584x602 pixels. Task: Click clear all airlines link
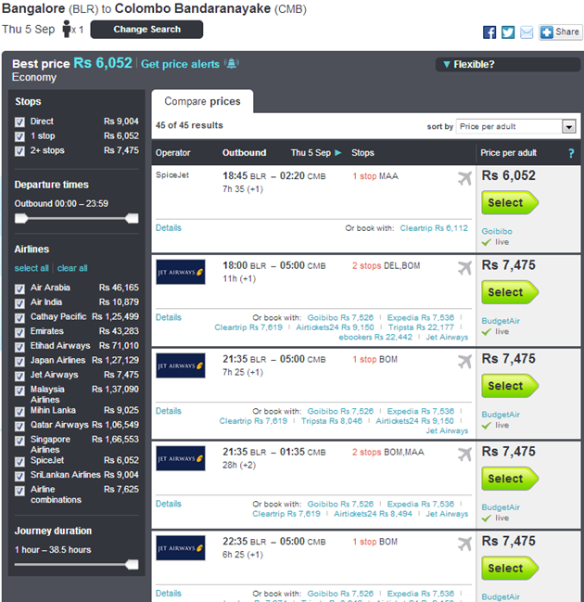[x=72, y=268]
